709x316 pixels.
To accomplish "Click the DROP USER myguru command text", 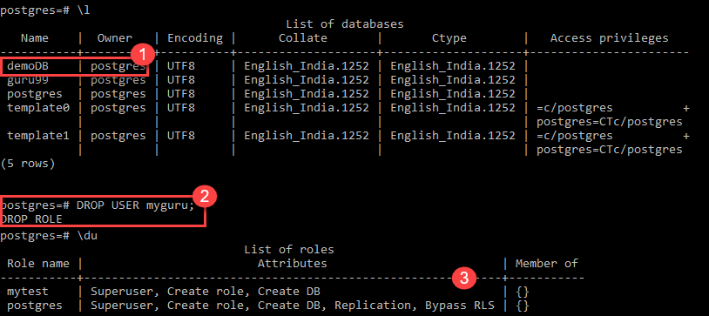I will coord(135,205).
